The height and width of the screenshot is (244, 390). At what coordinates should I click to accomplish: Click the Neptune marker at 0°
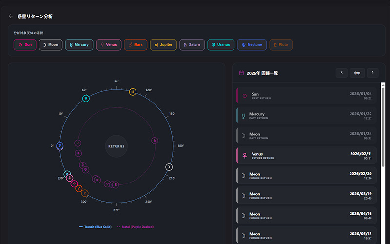click(59, 146)
